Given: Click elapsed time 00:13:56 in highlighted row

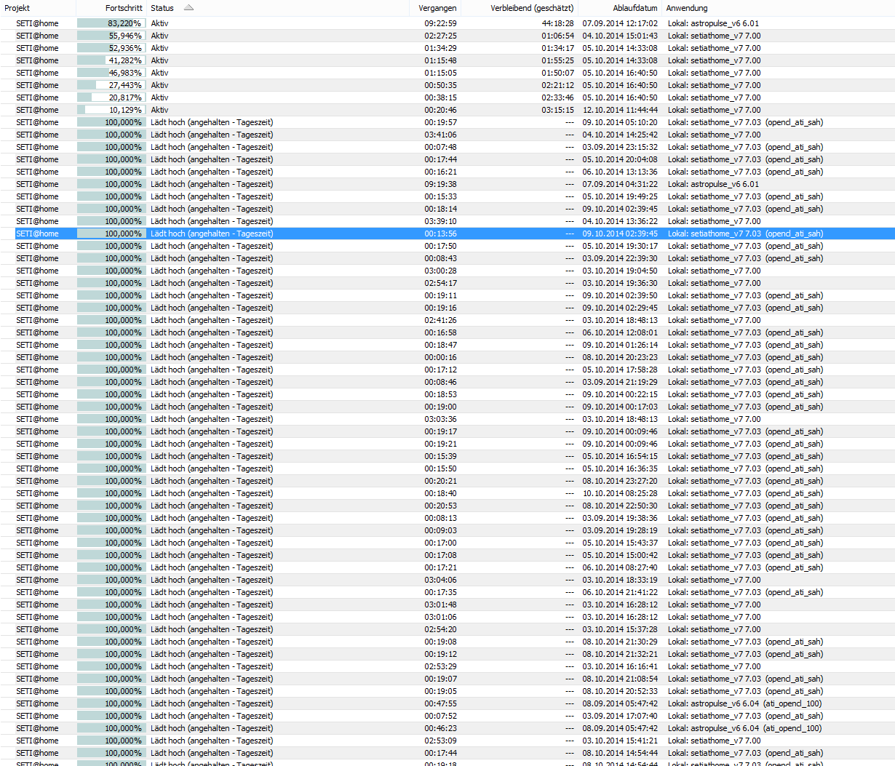Looking at the screenshot, I should 441,234.
